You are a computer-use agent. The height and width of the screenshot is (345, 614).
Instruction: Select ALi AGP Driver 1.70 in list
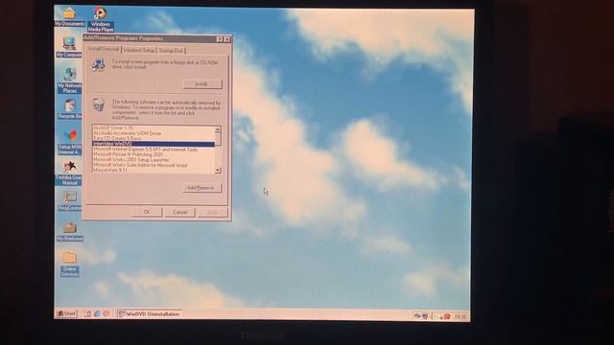click(x=153, y=127)
